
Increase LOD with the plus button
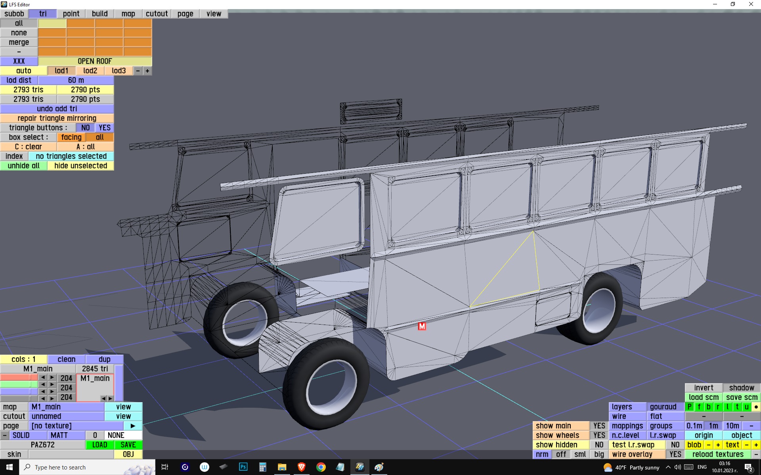tap(147, 71)
